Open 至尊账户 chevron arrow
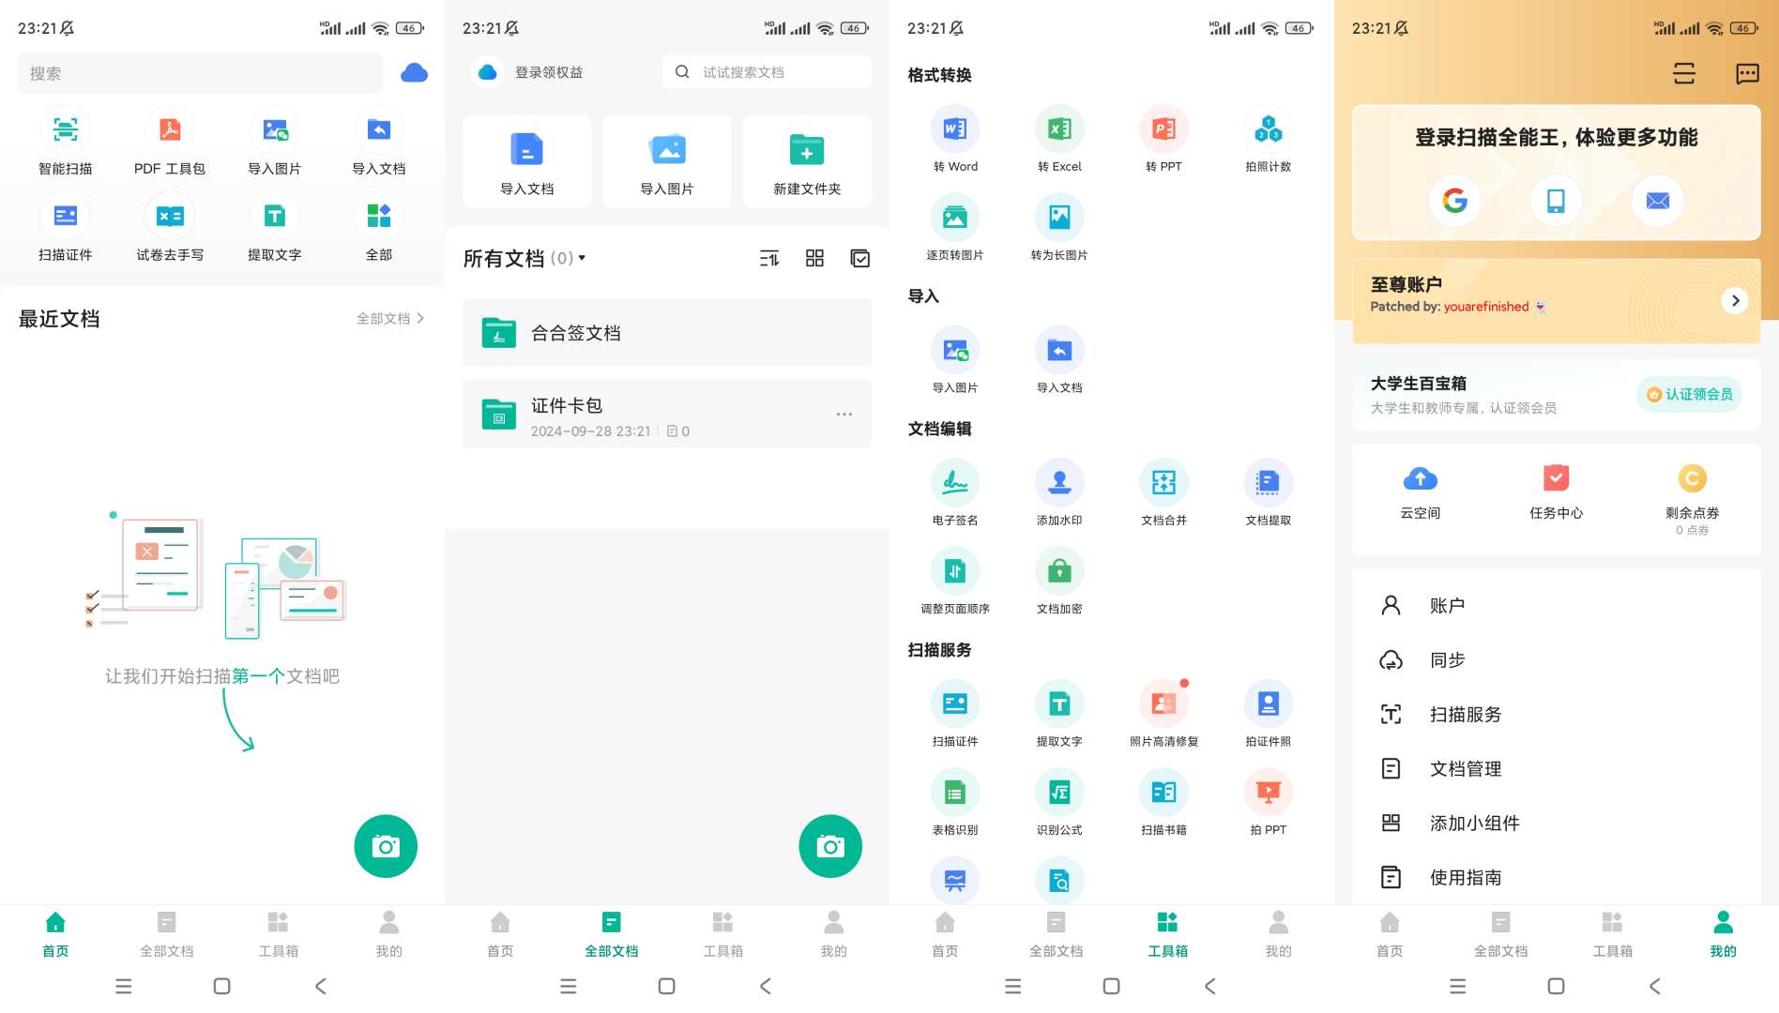Image resolution: width=1779 pixels, height=1013 pixels. 1735,300
